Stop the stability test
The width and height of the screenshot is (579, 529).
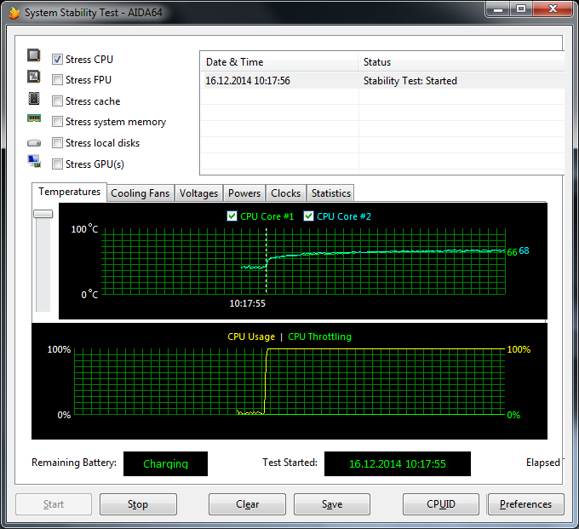(138, 504)
